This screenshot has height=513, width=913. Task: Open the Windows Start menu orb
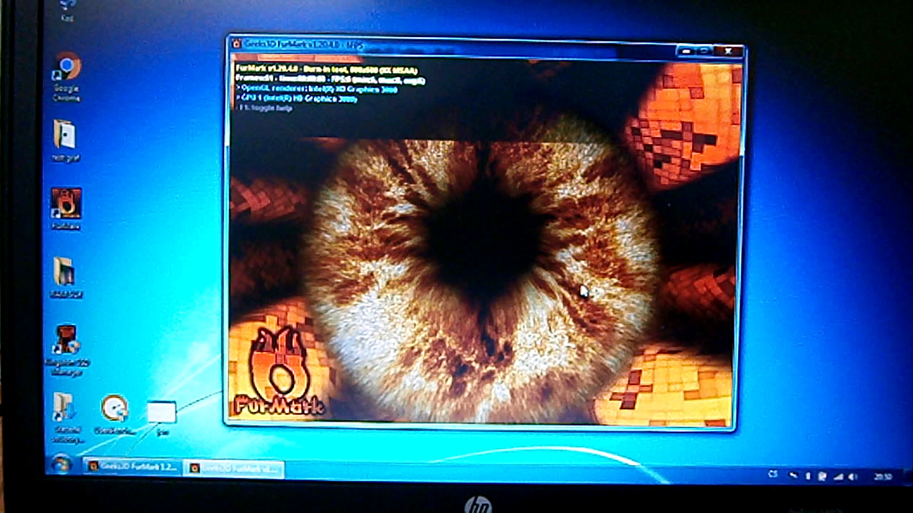click(x=61, y=466)
